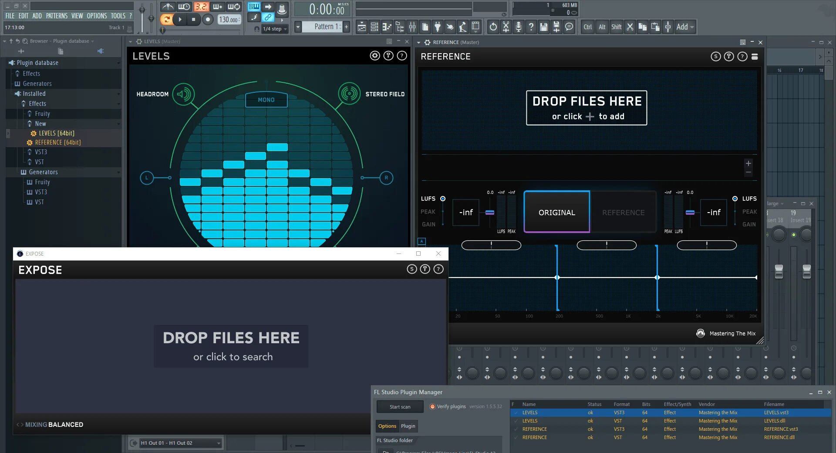The width and height of the screenshot is (836, 453).
Task: Open the REFERENCE hamburger menu icon
Action: [755, 57]
